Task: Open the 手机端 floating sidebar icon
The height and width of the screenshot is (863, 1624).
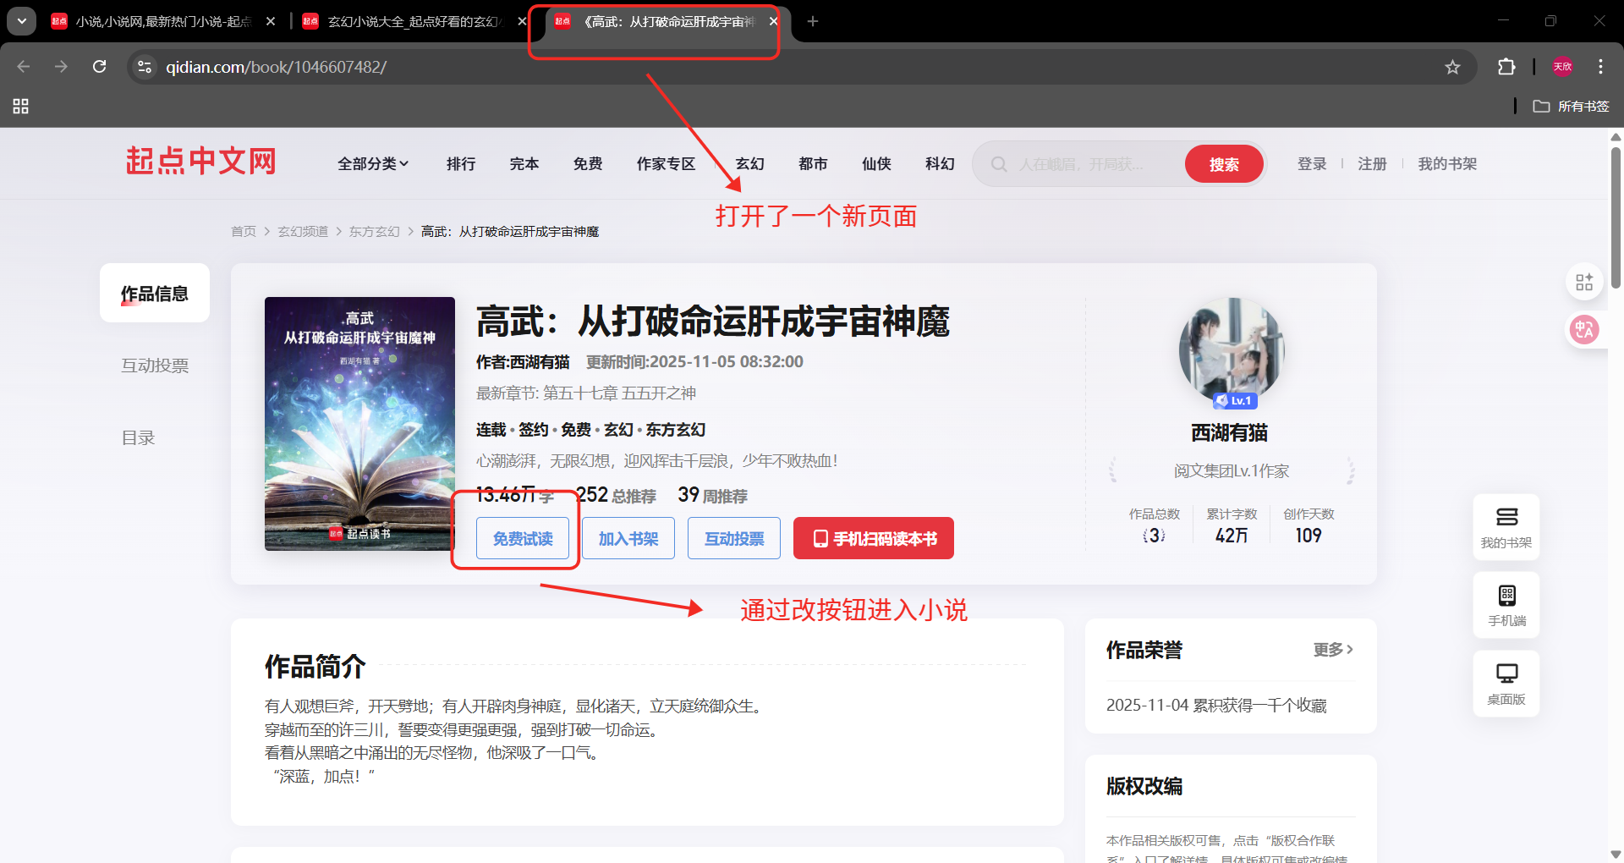Action: 1506,605
